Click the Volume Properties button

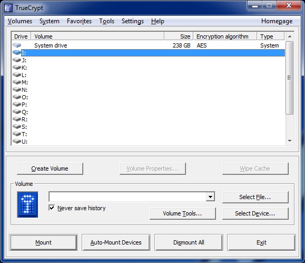tap(153, 168)
